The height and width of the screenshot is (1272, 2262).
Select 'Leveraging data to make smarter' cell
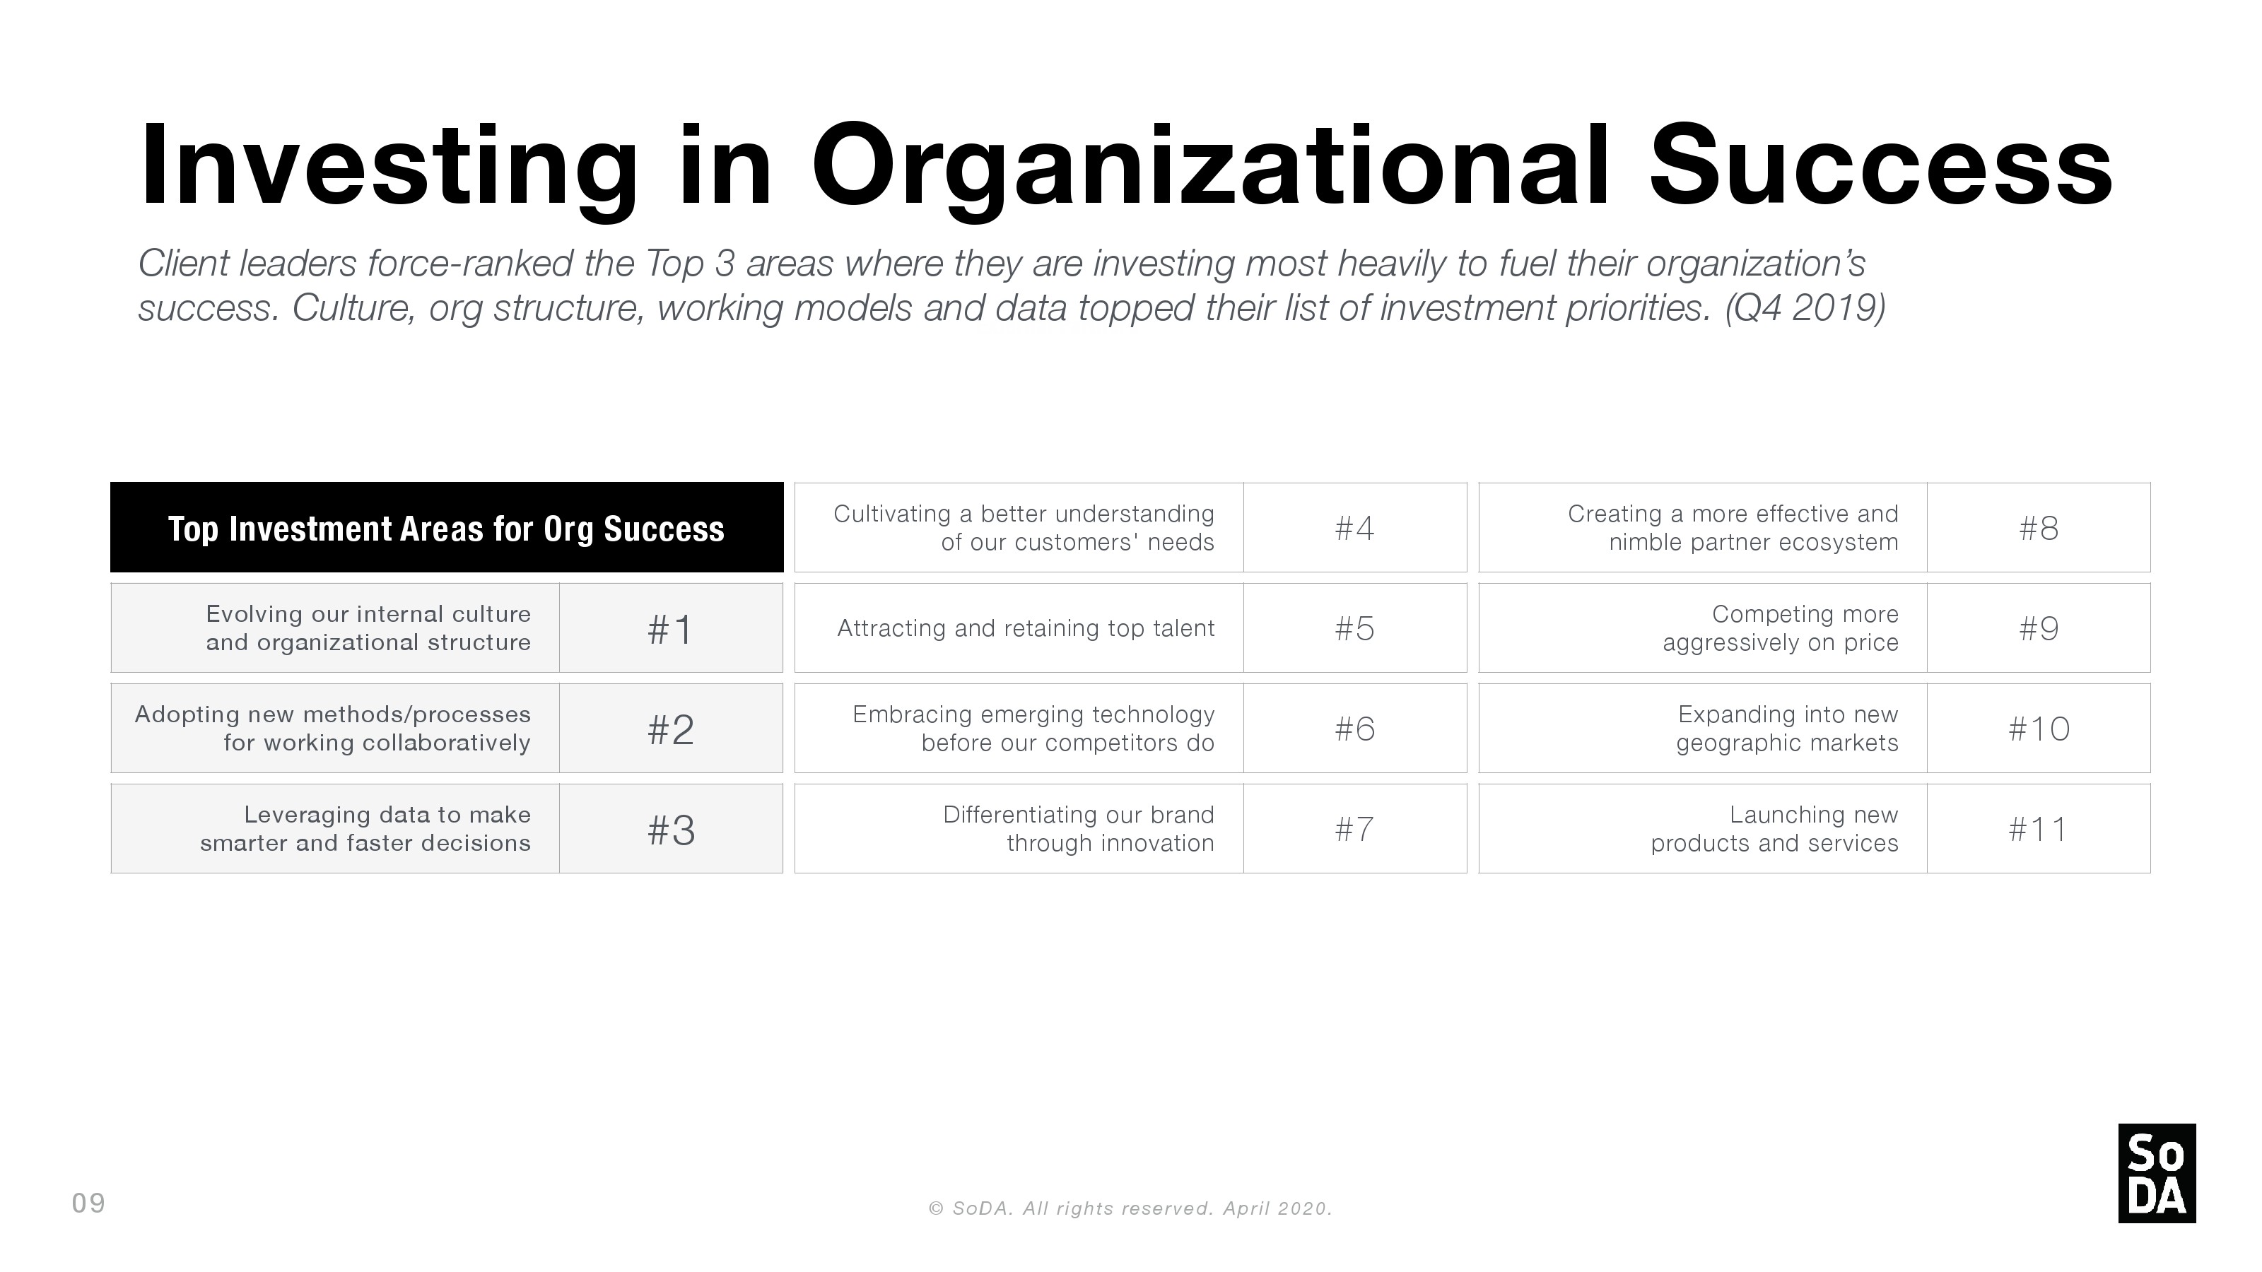click(336, 829)
